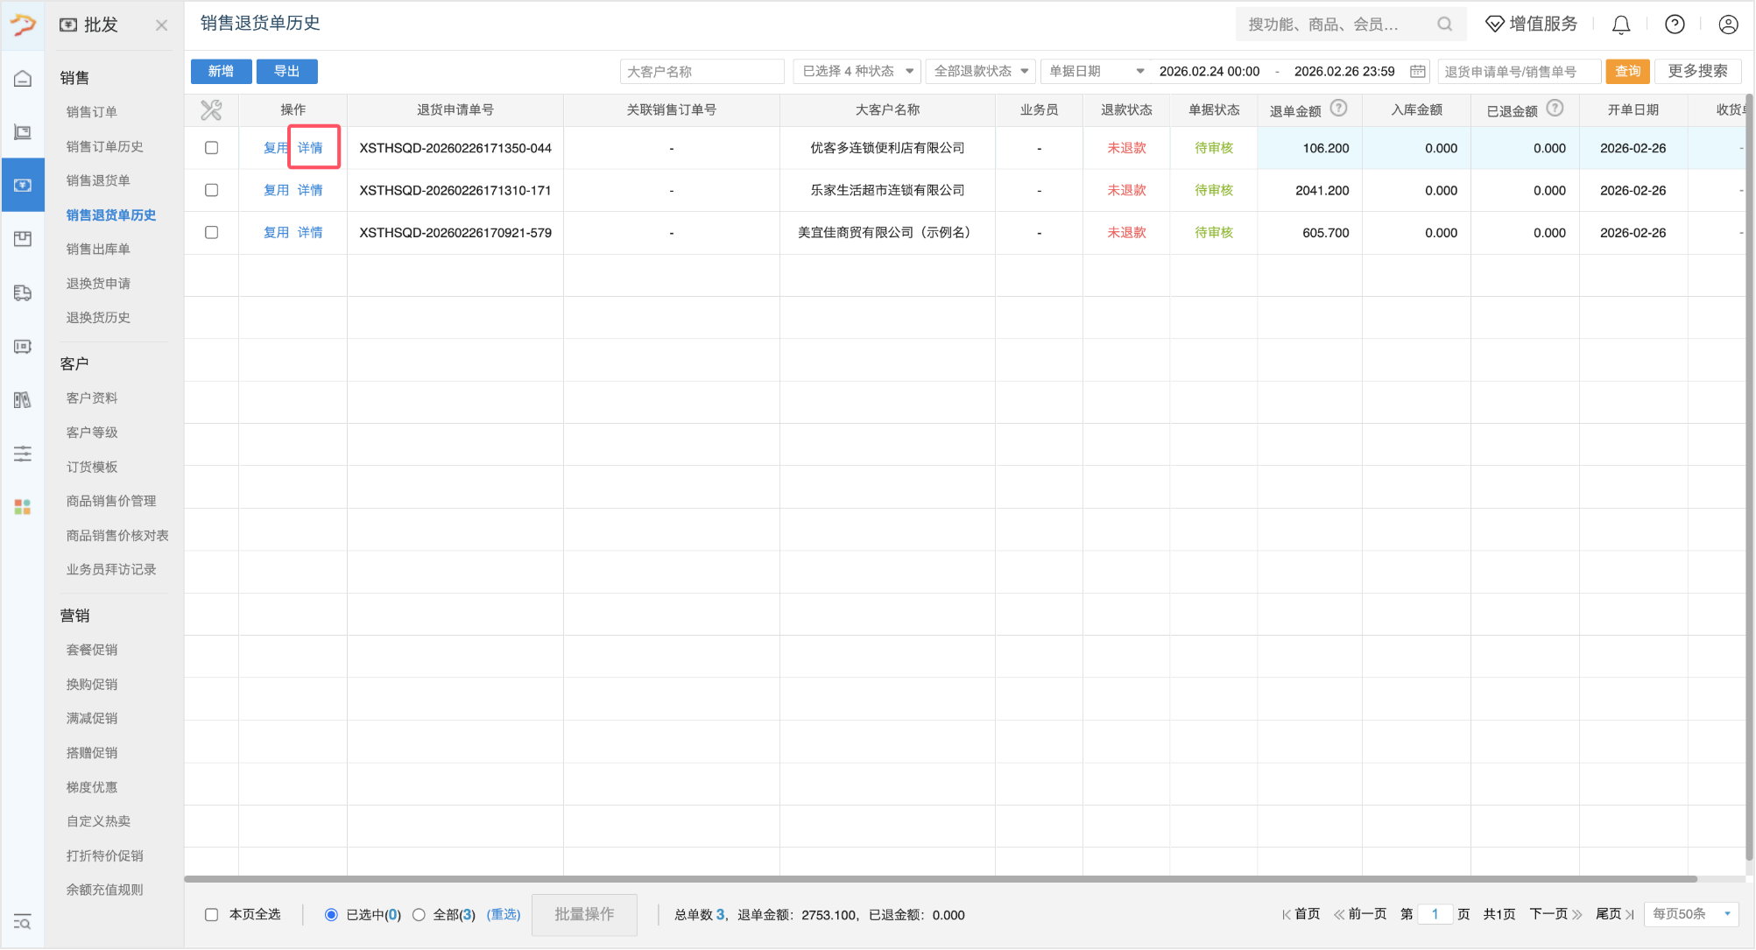Click the orange 查询 button
This screenshot has height=950, width=1756.
(1627, 71)
